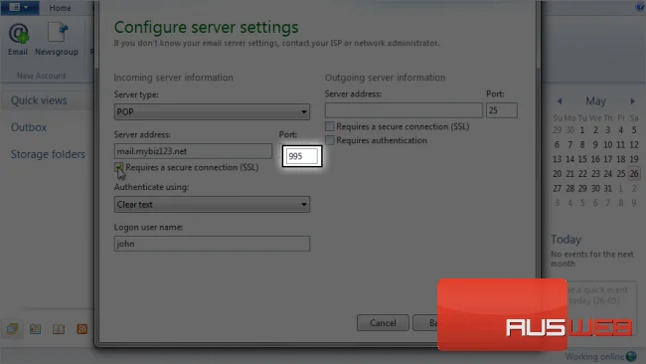Screen dimensions: 646x364
Task: Open the Contacts book icon in bottom shortcuts
Action: coord(59,328)
